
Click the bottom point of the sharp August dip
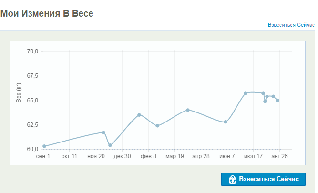pos(265,101)
